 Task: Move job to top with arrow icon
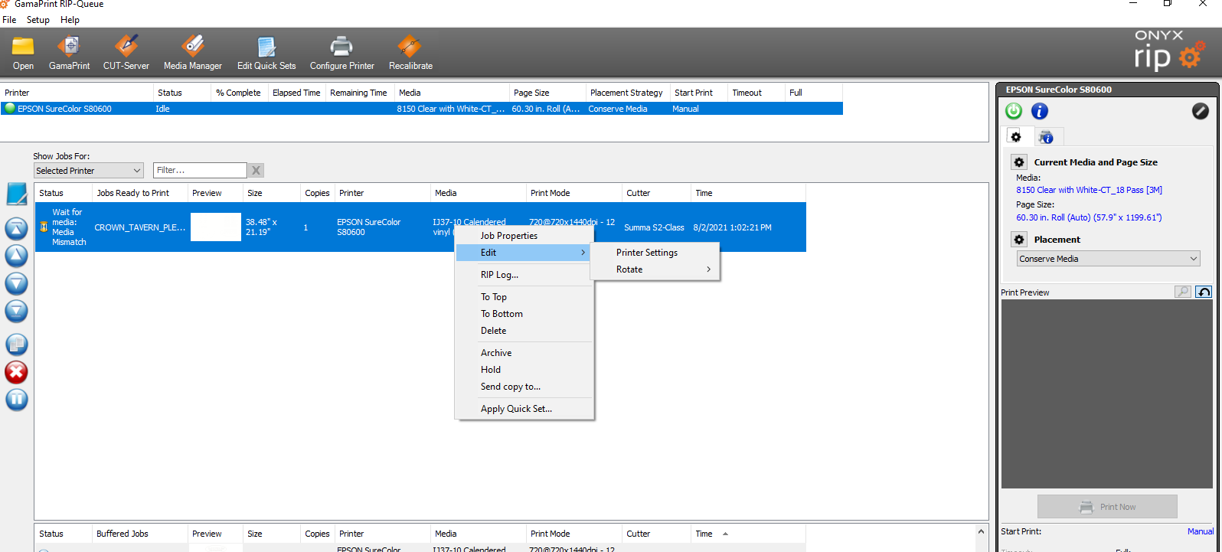click(17, 228)
